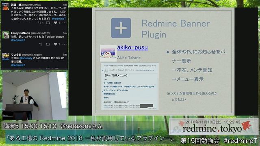Click the redmine.tokyo logo banner
260x146 pixels.
(214, 127)
